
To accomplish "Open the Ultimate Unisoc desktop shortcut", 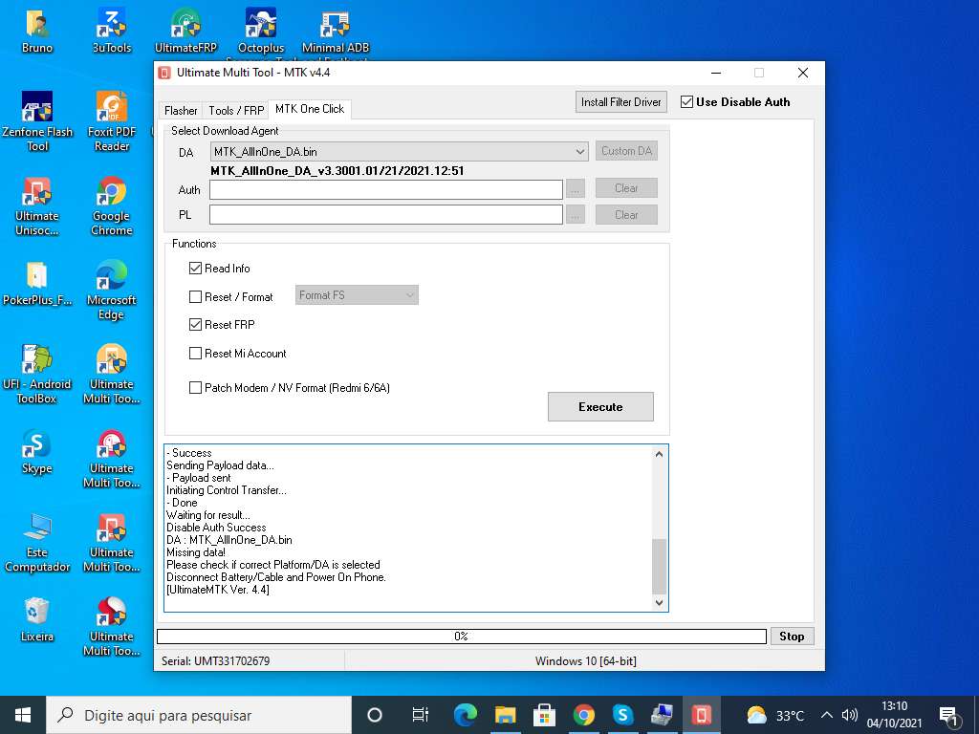I will [37, 206].
